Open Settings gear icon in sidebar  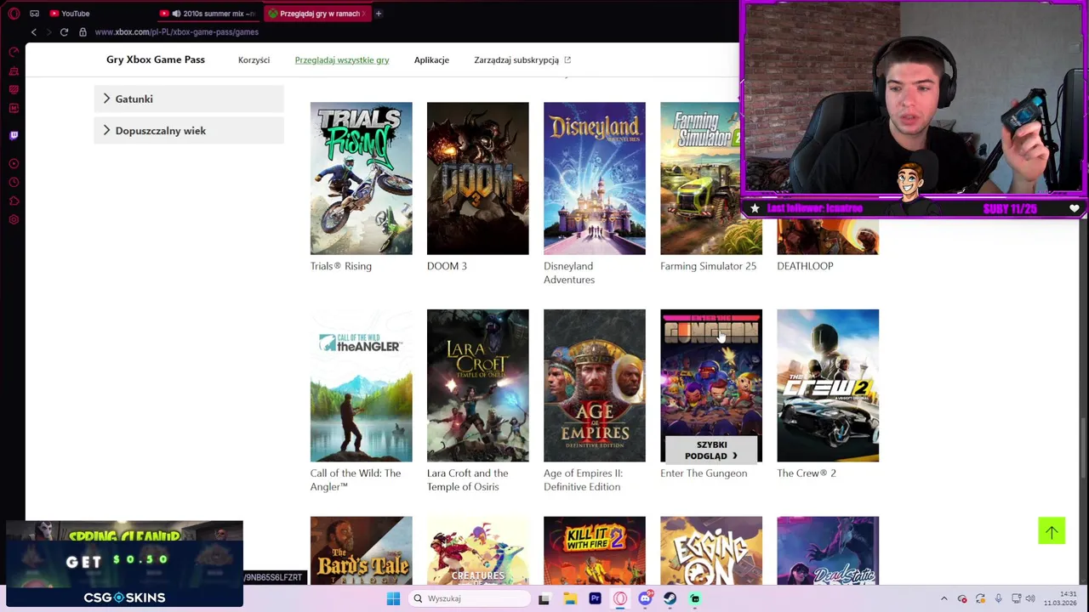[x=14, y=219]
